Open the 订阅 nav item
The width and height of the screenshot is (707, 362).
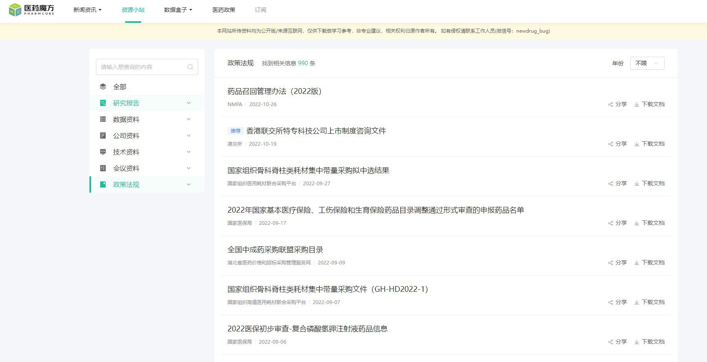click(261, 10)
